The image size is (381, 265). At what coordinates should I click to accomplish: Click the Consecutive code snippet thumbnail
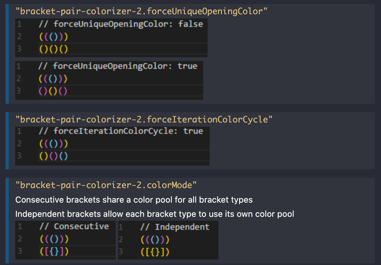tap(65, 240)
